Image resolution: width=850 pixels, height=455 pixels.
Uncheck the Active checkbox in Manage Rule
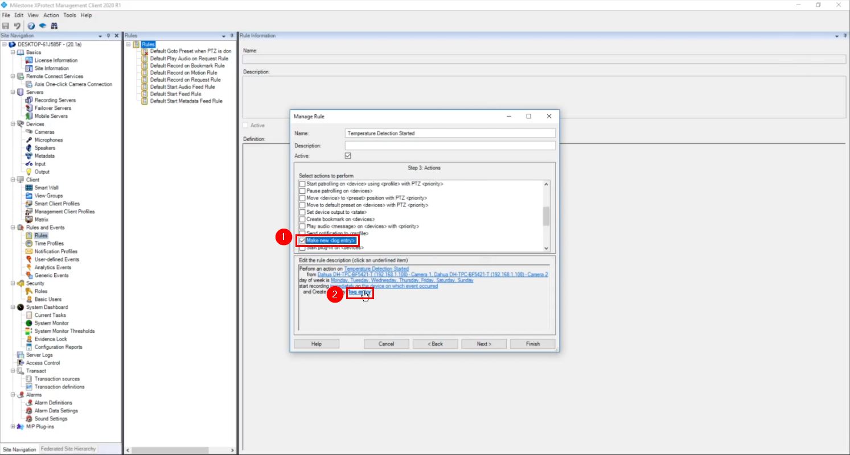(348, 156)
